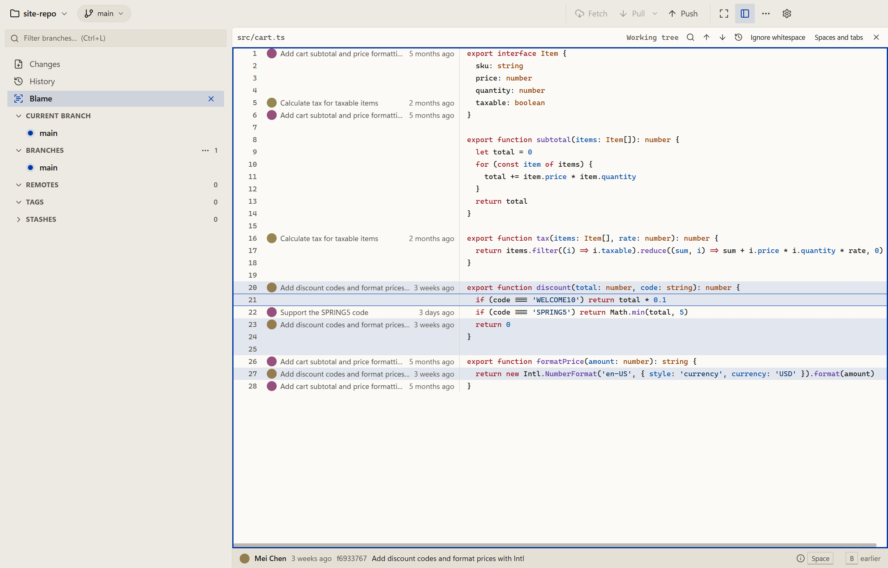This screenshot has height=568, width=888.
Task: Click the Working tree label
Action: 652,37
